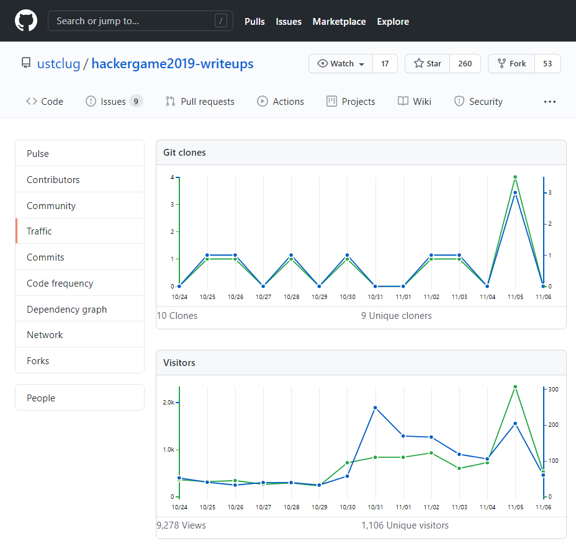576x549 pixels.
Task: Click the slash shortcut key icon
Action: click(x=221, y=21)
